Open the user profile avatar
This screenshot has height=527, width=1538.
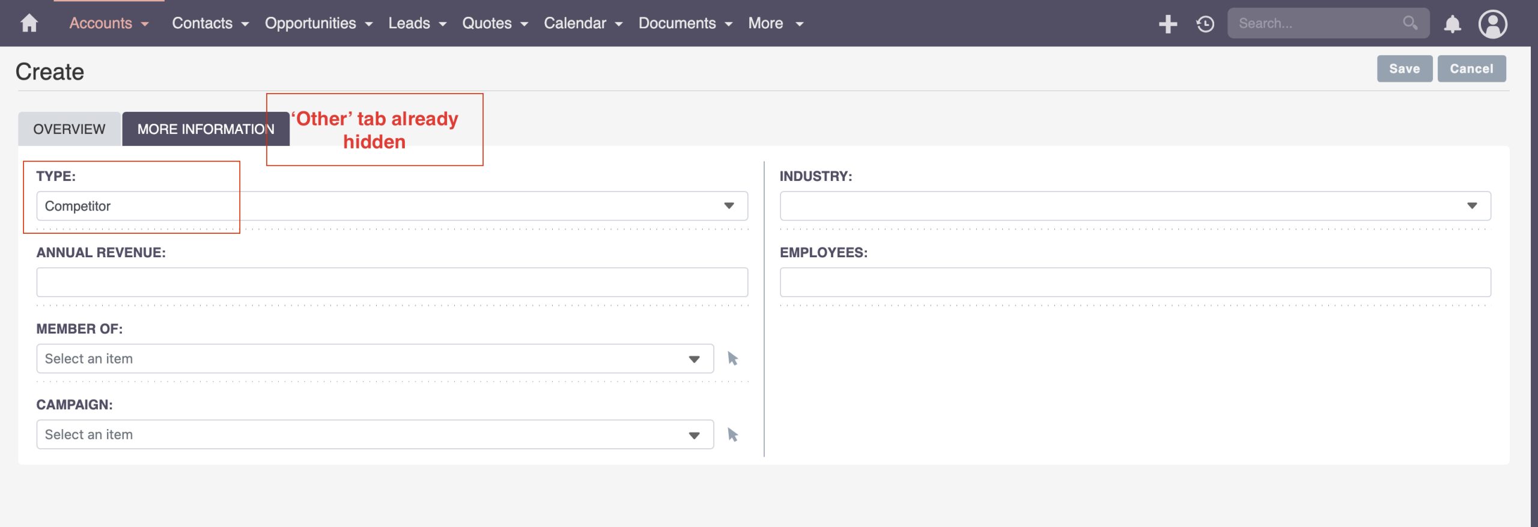1492,24
